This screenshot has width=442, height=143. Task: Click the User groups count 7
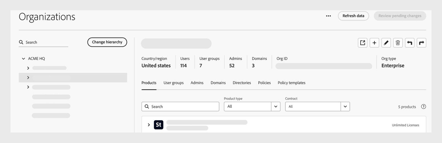coord(201,66)
